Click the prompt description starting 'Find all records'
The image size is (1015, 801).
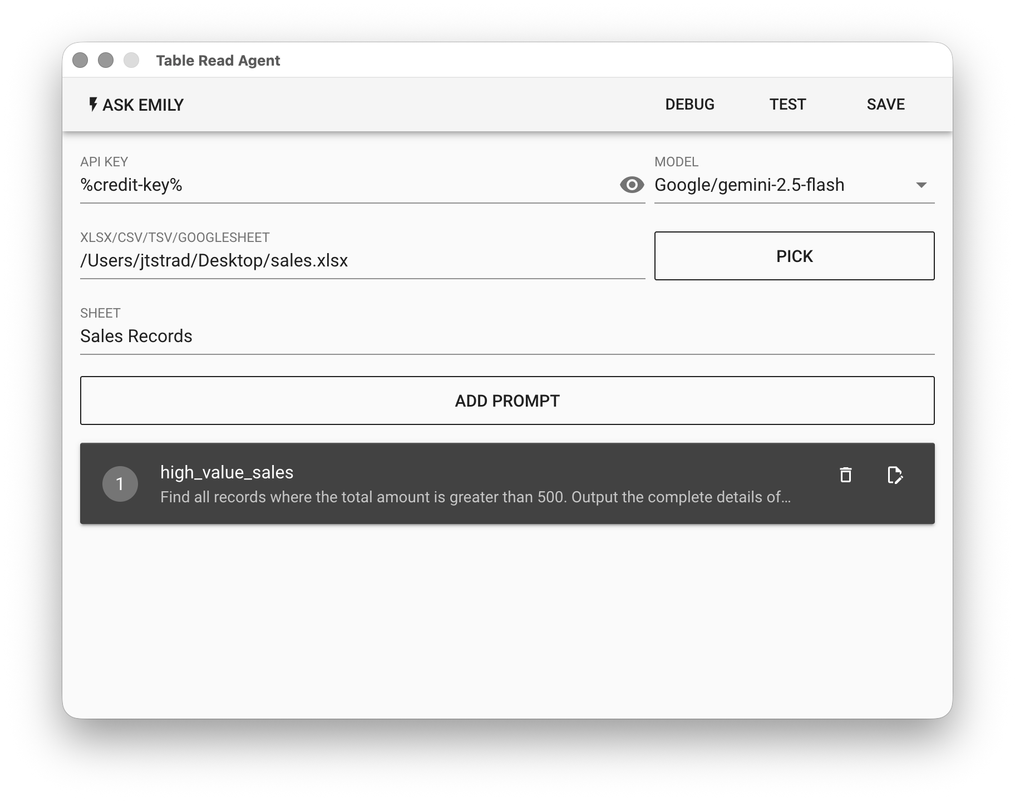click(475, 497)
